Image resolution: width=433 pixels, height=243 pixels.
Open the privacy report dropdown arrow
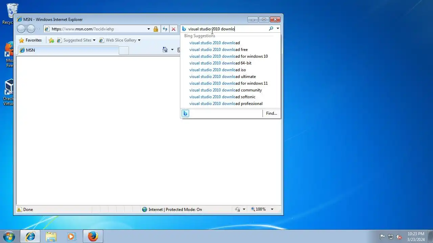point(244,210)
